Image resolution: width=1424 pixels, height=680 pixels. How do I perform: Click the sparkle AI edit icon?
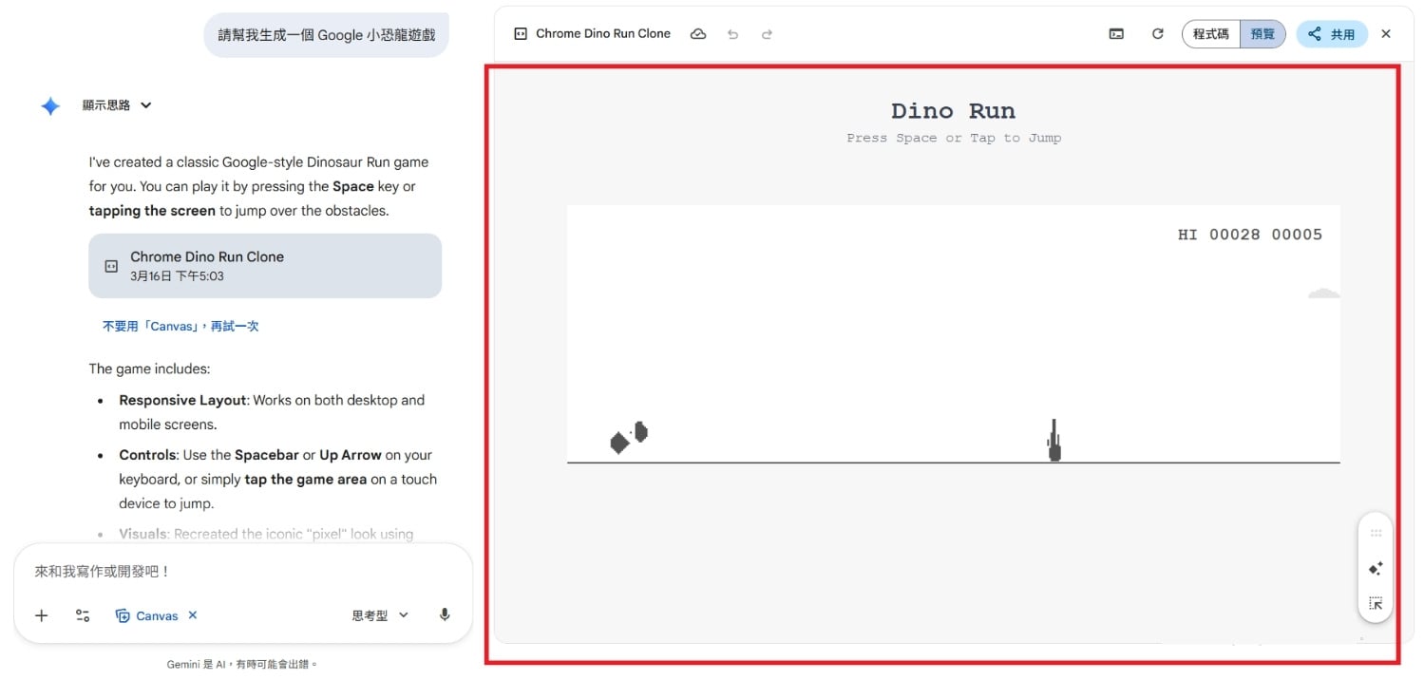1376,569
